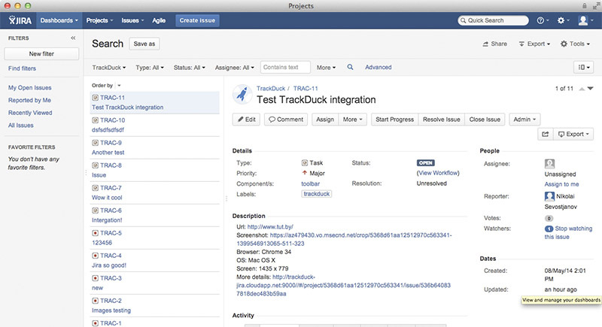
Task: Open the Projects menu
Action: tap(99, 20)
